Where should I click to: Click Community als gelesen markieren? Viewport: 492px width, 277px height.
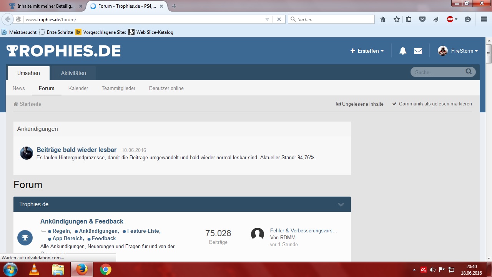pos(432,104)
